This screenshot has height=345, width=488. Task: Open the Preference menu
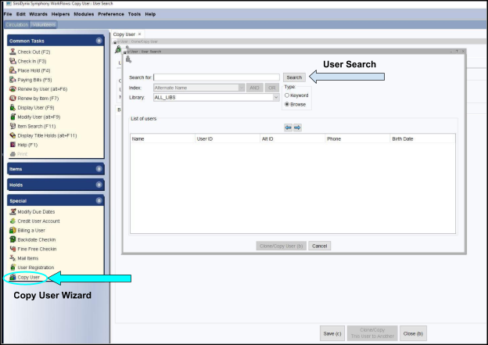[x=111, y=14]
